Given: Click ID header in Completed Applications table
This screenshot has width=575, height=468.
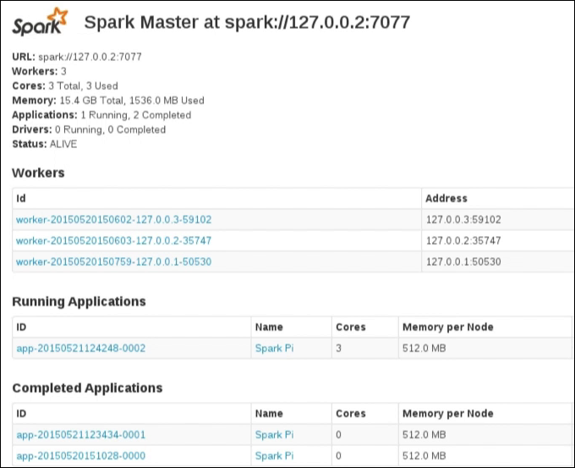Looking at the screenshot, I should [x=21, y=414].
